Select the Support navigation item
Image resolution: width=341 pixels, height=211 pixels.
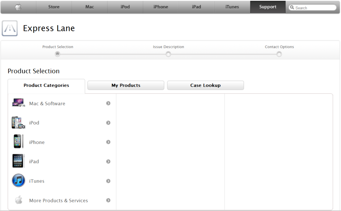[268, 7]
